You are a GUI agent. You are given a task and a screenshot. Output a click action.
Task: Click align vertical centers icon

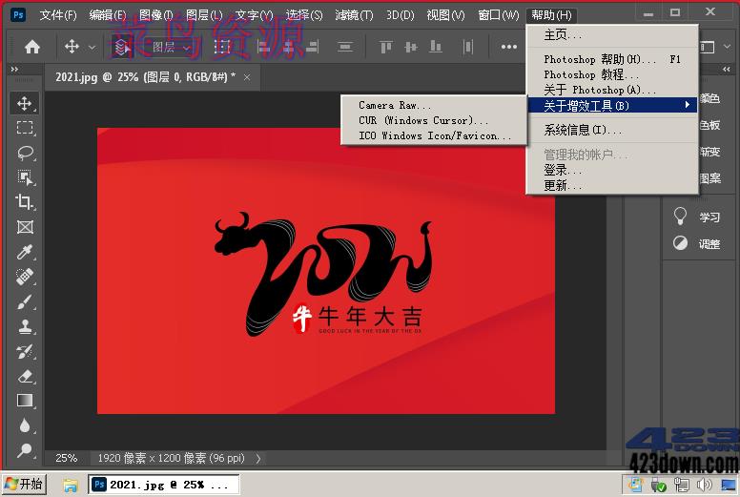click(411, 47)
